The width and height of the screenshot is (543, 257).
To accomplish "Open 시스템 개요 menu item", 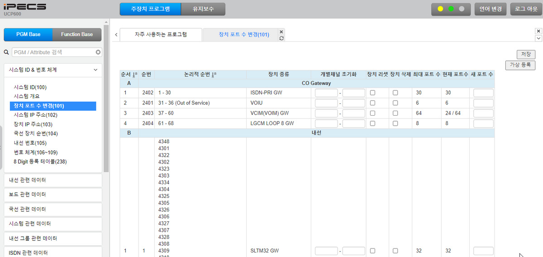I will [x=26, y=97].
